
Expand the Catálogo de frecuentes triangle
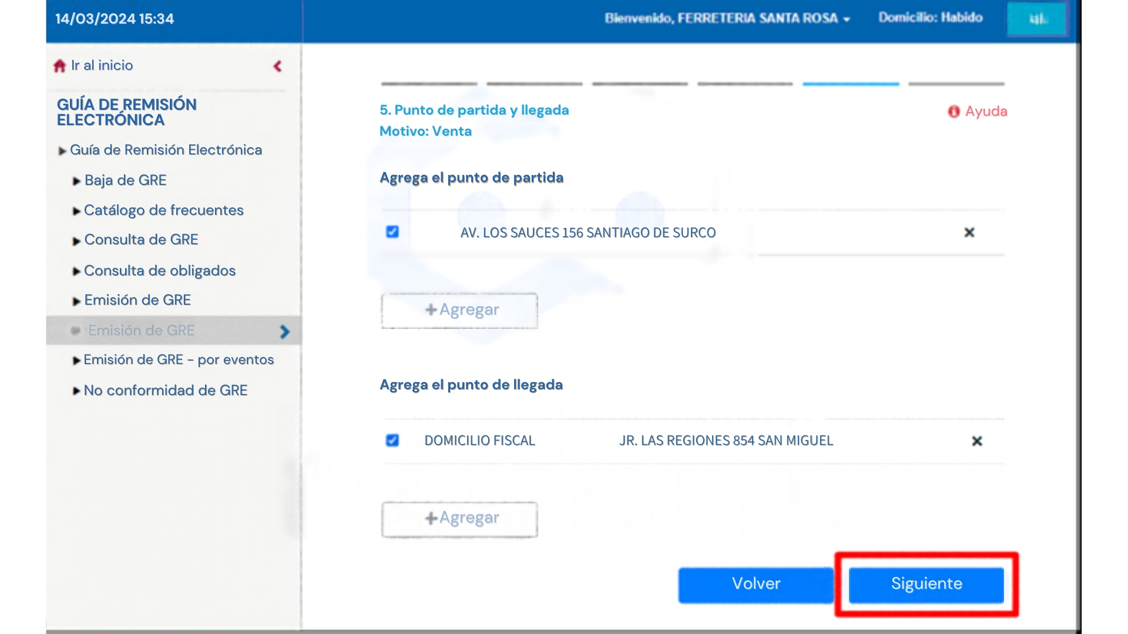(x=76, y=211)
